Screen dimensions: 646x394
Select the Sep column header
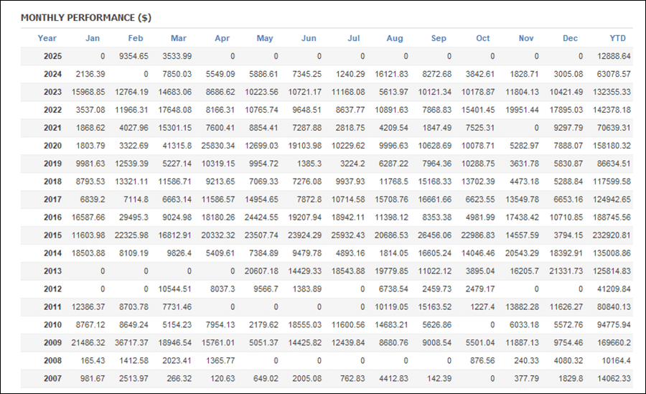439,38
